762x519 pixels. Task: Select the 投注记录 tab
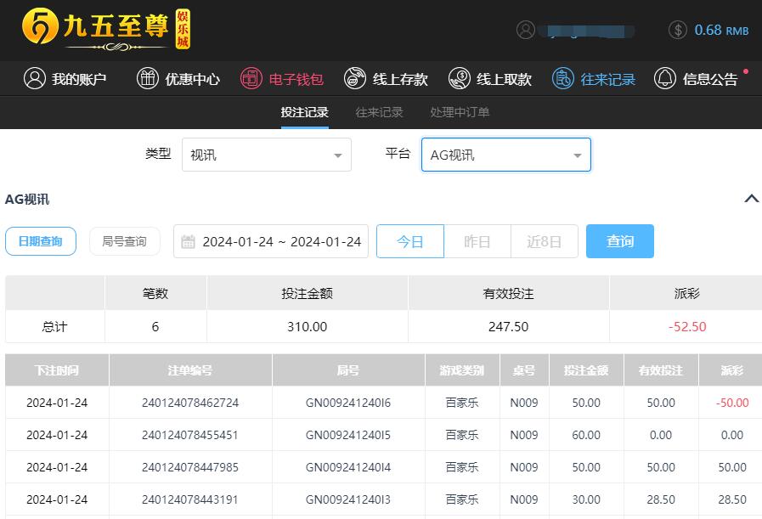pos(305,112)
